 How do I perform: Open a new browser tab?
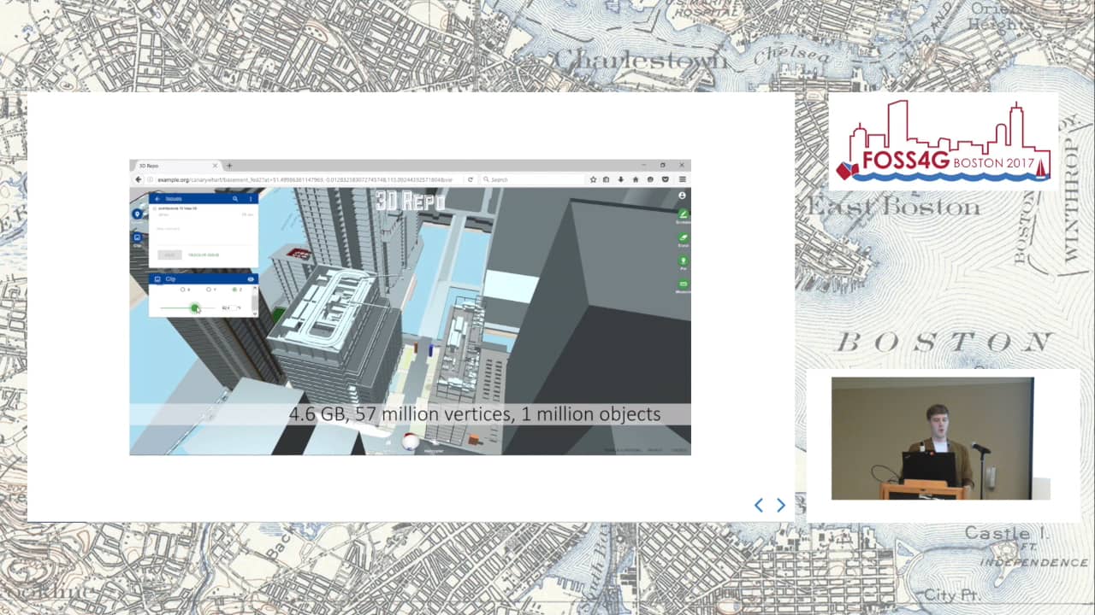(x=229, y=166)
